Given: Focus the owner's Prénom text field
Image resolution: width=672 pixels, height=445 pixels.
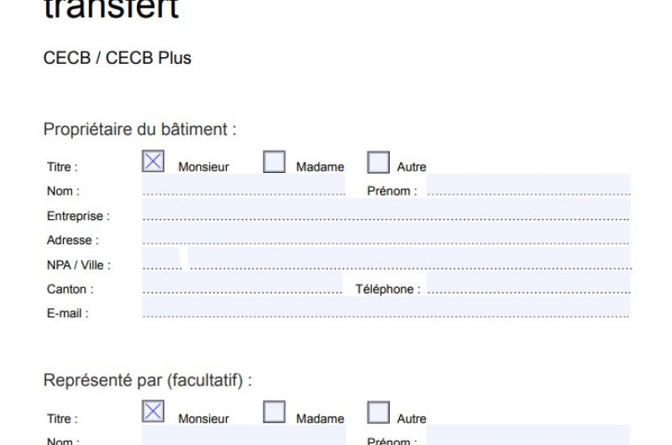Looking at the screenshot, I should click(x=528, y=186).
